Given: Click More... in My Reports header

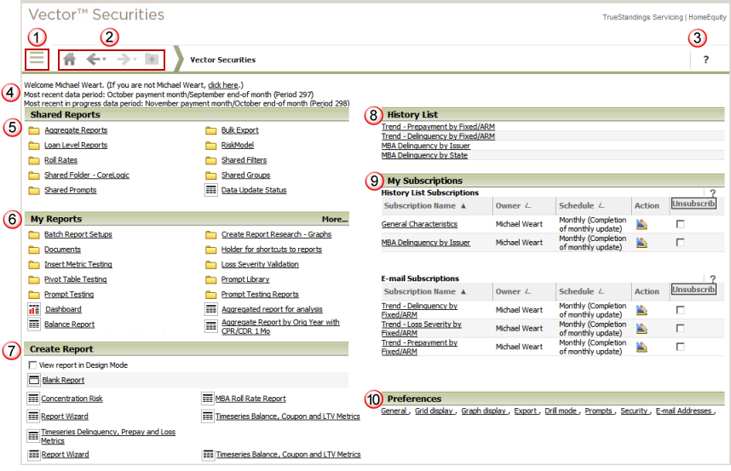Looking at the screenshot, I should [335, 219].
